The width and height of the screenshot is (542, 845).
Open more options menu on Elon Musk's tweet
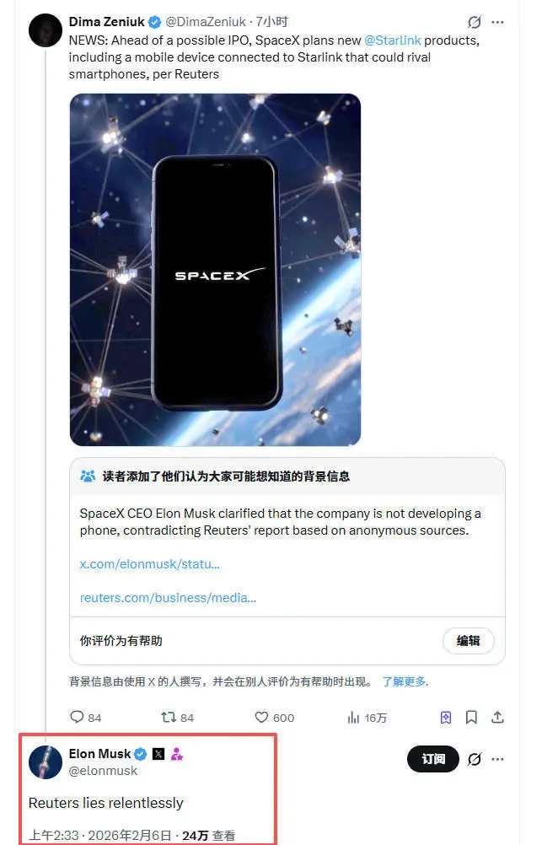pos(498,759)
